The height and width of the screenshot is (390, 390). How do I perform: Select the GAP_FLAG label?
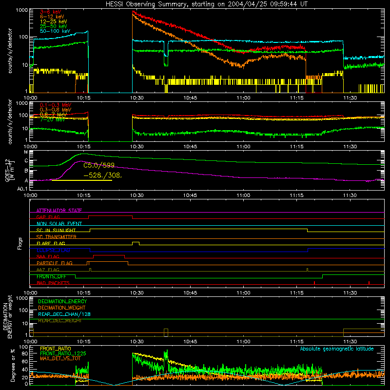coord(48,217)
